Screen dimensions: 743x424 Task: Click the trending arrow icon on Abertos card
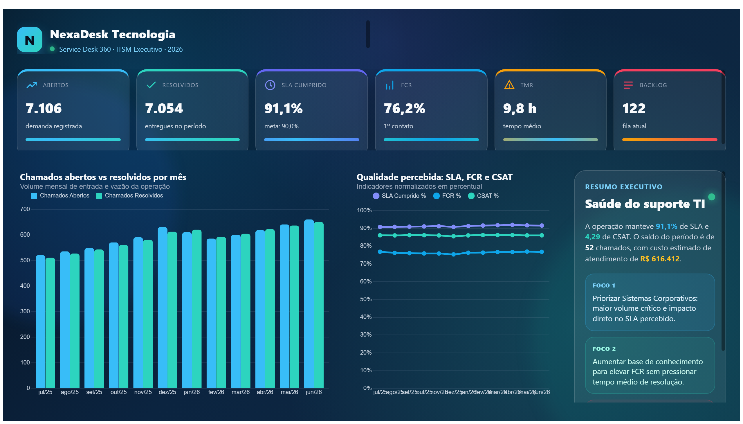point(31,85)
